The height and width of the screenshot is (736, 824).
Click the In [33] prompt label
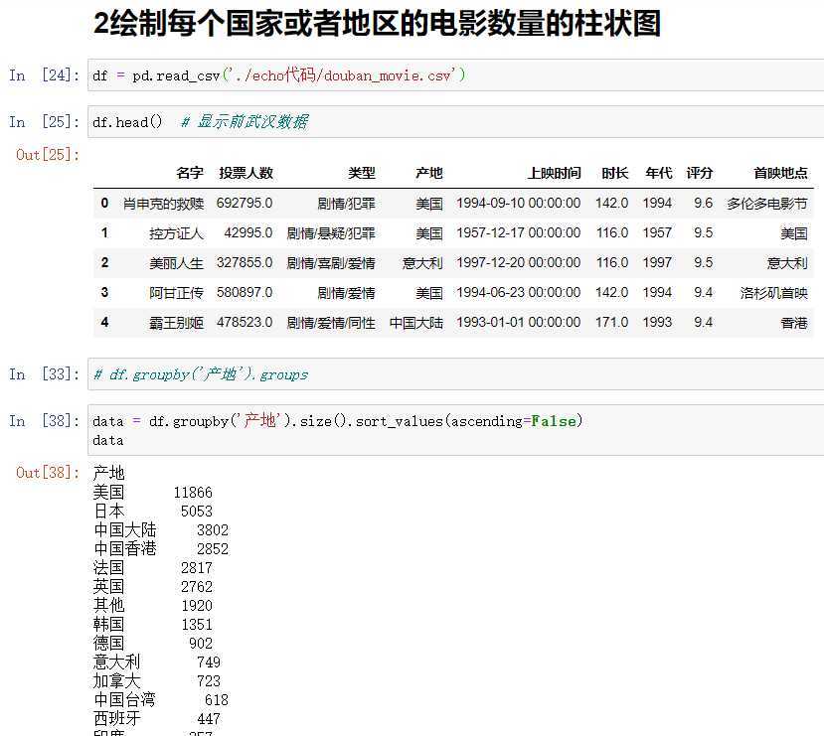pyautogui.click(x=44, y=374)
